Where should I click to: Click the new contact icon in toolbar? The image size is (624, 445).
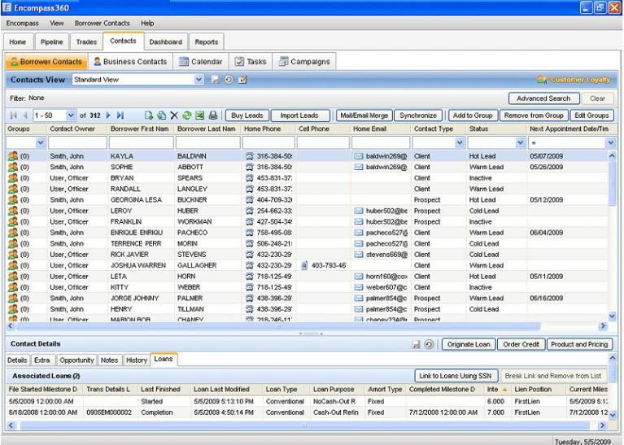pos(148,116)
